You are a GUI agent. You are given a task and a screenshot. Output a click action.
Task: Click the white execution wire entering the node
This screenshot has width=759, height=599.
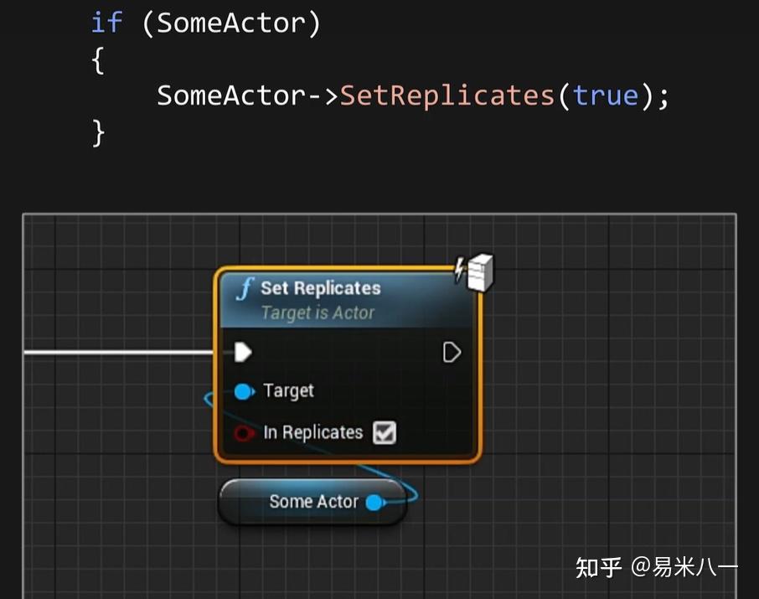pyautogui.click(x=117, y=353)
